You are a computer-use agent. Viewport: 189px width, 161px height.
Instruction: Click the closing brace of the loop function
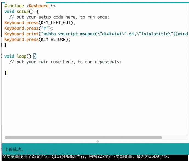(6, 73)
